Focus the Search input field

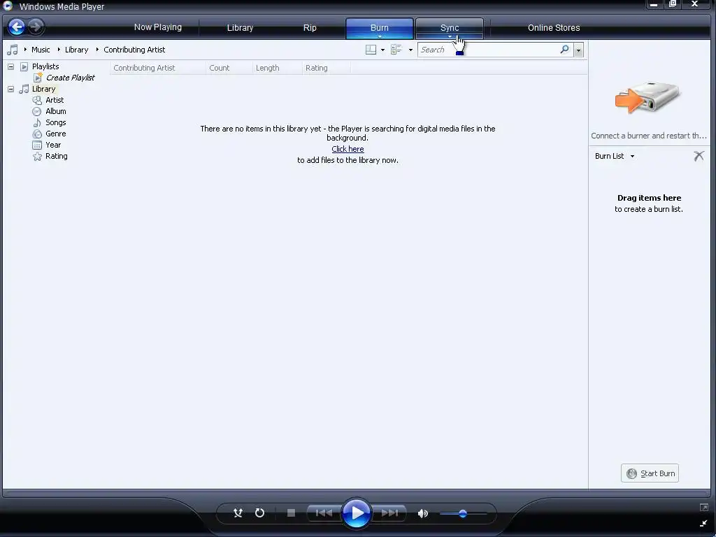[x=489, y=50]
